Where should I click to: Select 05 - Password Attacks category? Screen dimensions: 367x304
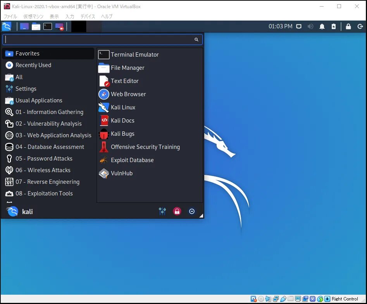coord(48,159)
